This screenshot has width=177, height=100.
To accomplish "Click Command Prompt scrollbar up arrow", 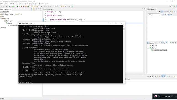I will 124,26.
